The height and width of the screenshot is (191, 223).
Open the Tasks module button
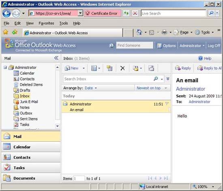point(31,168)
